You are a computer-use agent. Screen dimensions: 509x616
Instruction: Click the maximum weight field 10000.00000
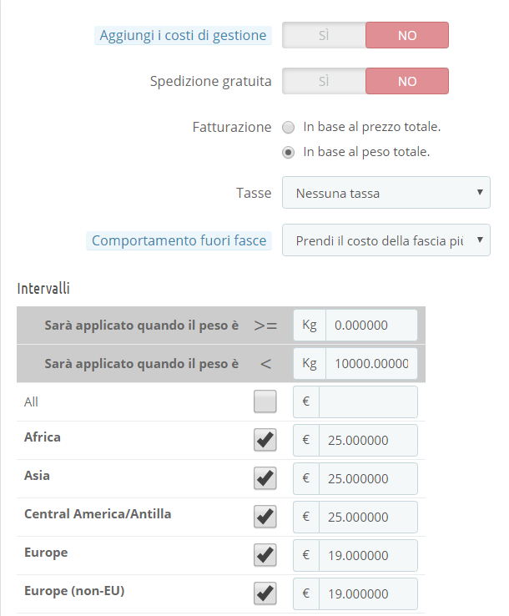coord(370,364)
